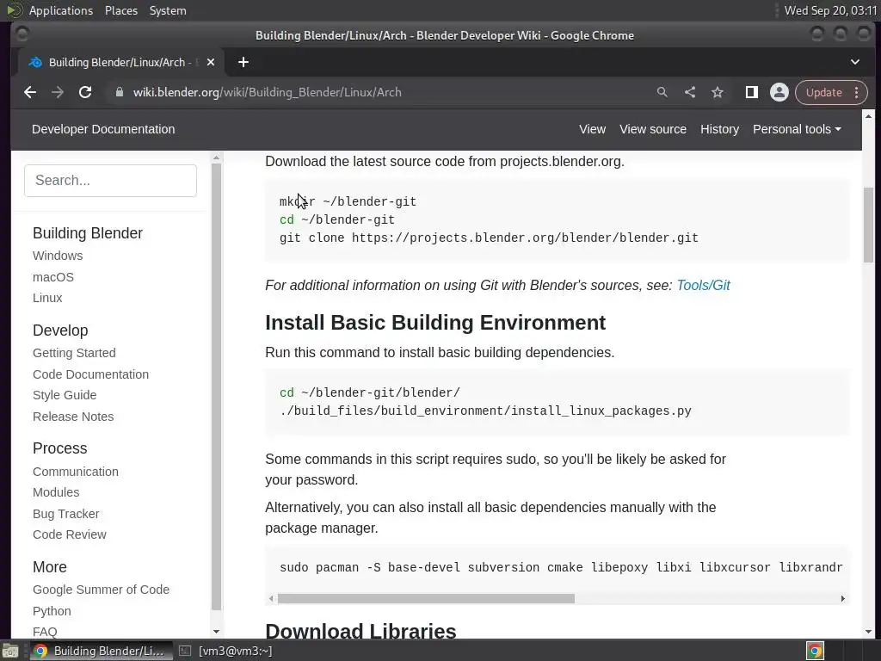Click the 'cd ~/blender-git' code line
The image size is (881, 661).
(337, 219)
